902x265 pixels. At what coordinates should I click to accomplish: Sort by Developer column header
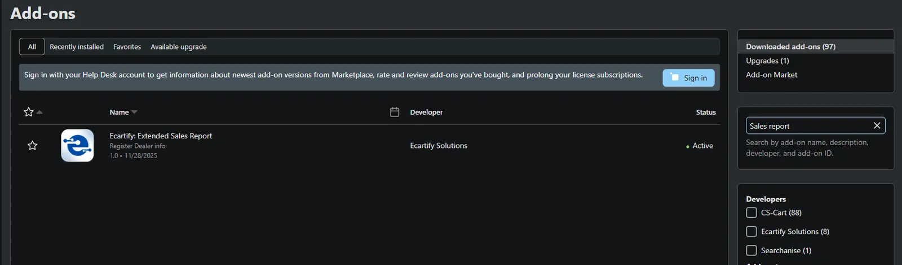(x=426, y=112)
